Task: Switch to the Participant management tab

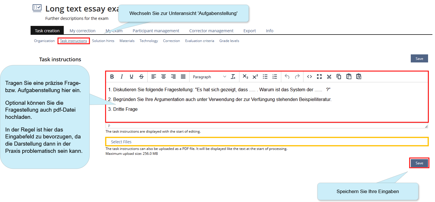Action: pos(156,31)
